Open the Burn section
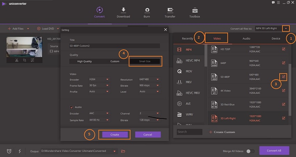The height and width of the screenshot is (157, 296). pos(147,13)
